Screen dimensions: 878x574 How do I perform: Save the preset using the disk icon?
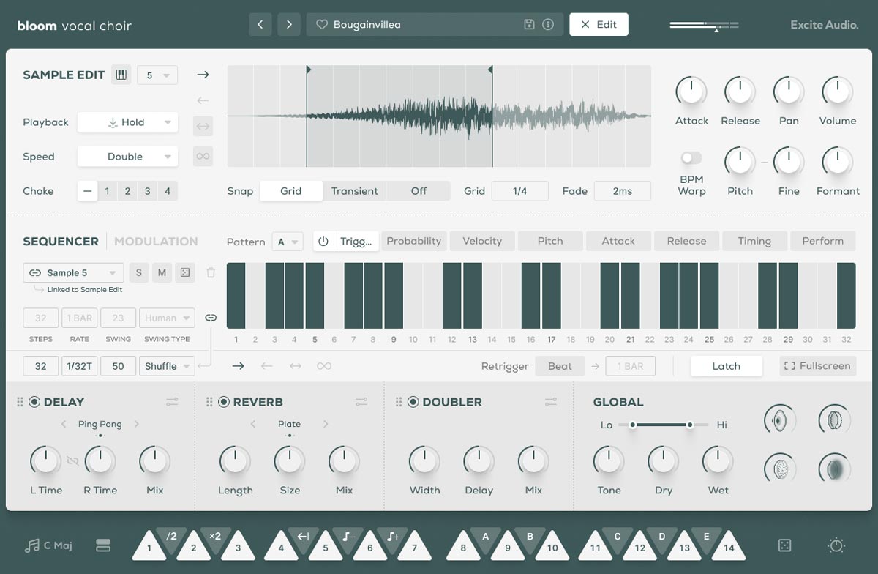point(528,24)
